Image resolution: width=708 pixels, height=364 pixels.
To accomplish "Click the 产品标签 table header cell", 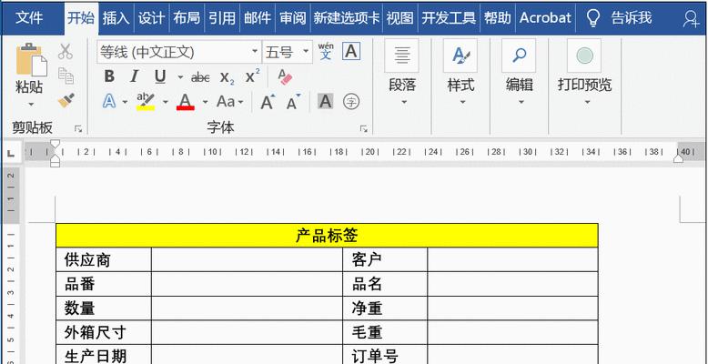I will [326, 235].
